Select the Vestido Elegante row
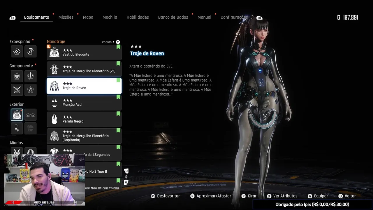Viewport: 373px width, 210px height. [84, 52]
